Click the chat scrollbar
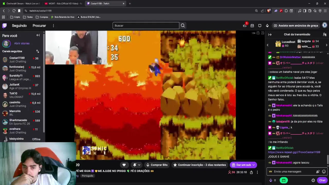 coord(327,159)
